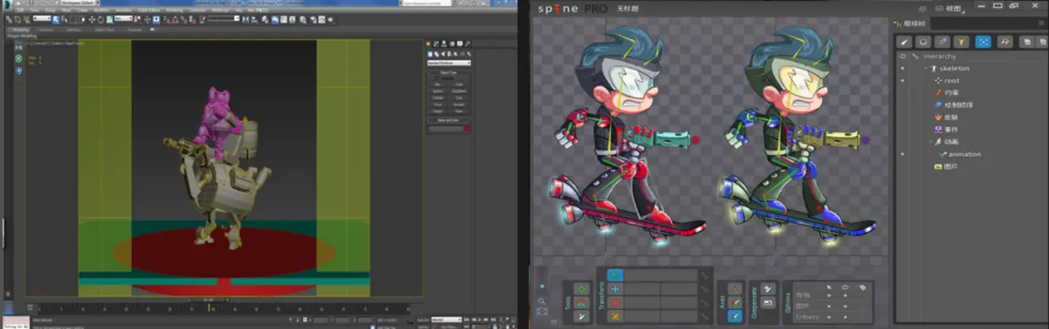1049x329 pixels.
Task: Open the selection filter dropdown in Max toolbar
Action: pyautogui.click(x=41, y=18)
